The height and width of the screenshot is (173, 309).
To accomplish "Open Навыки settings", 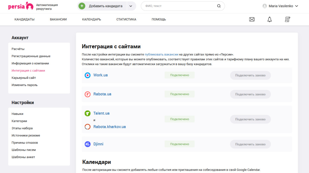I will coord(17,114).
